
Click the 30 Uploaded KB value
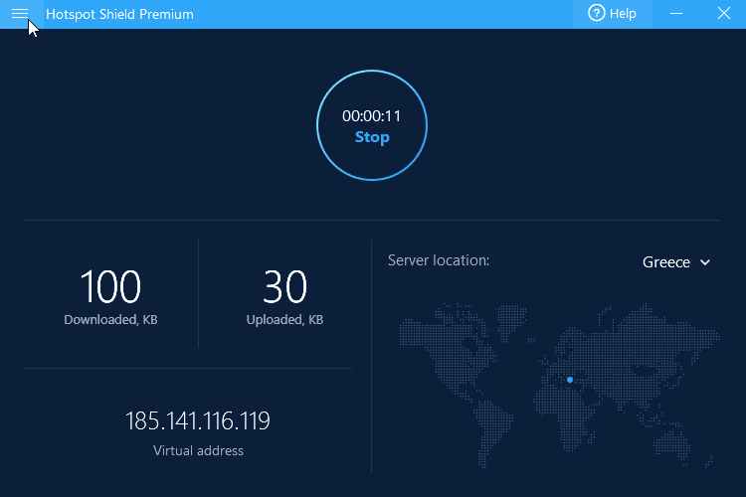(x=285, y=286)
